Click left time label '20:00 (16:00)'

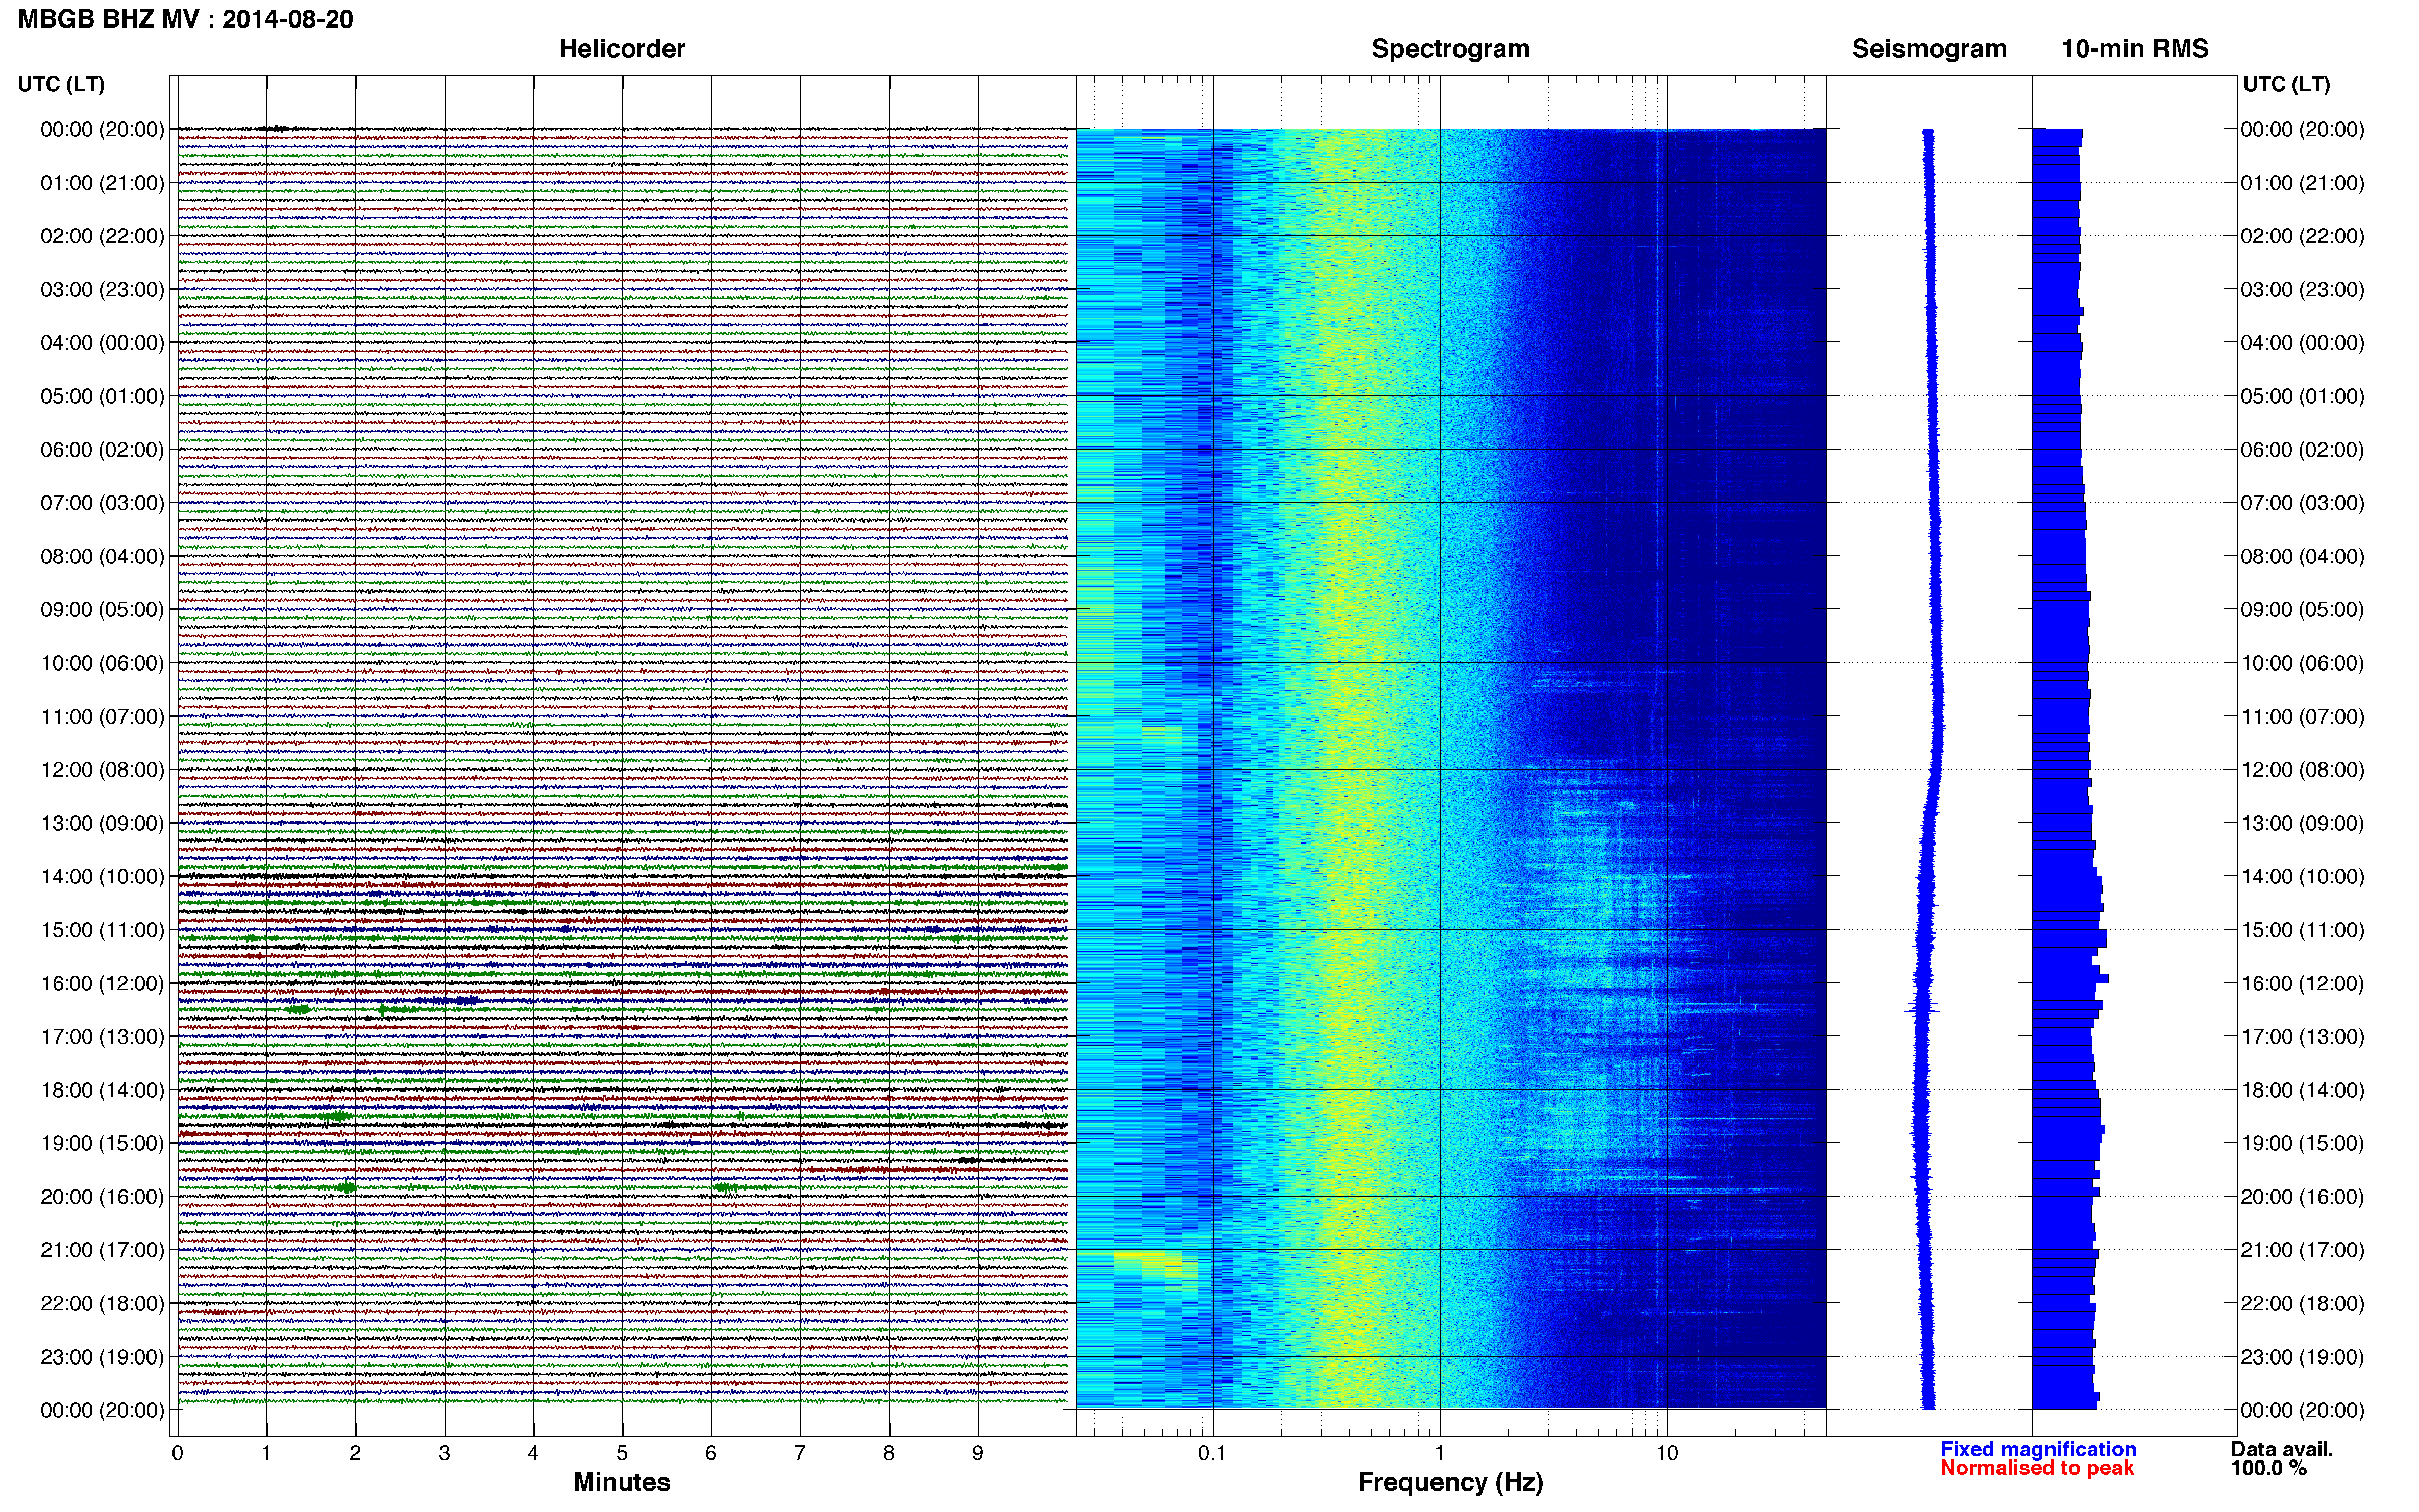[x=102, y=1197]
